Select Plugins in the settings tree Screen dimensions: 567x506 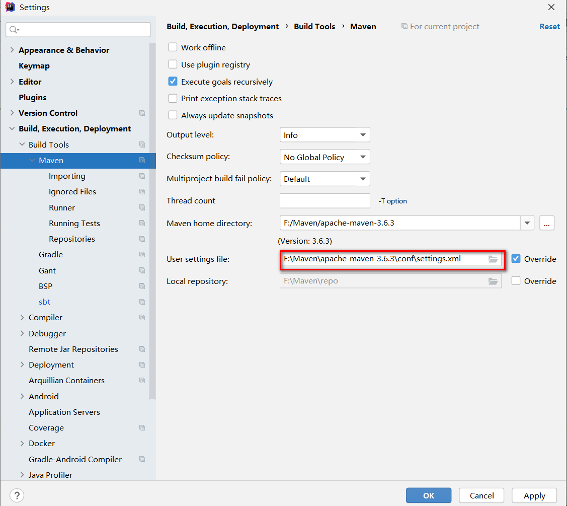(x=33, y=97)
